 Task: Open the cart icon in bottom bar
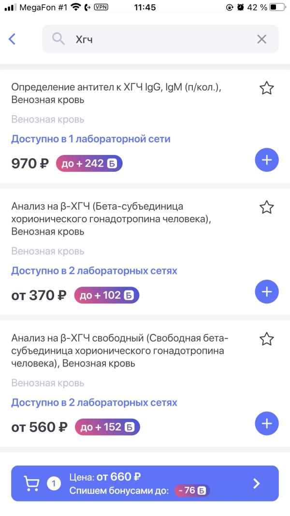(x=31, y=484)
